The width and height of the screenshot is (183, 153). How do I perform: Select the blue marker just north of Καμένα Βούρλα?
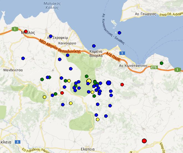click(x=94, y=46)
